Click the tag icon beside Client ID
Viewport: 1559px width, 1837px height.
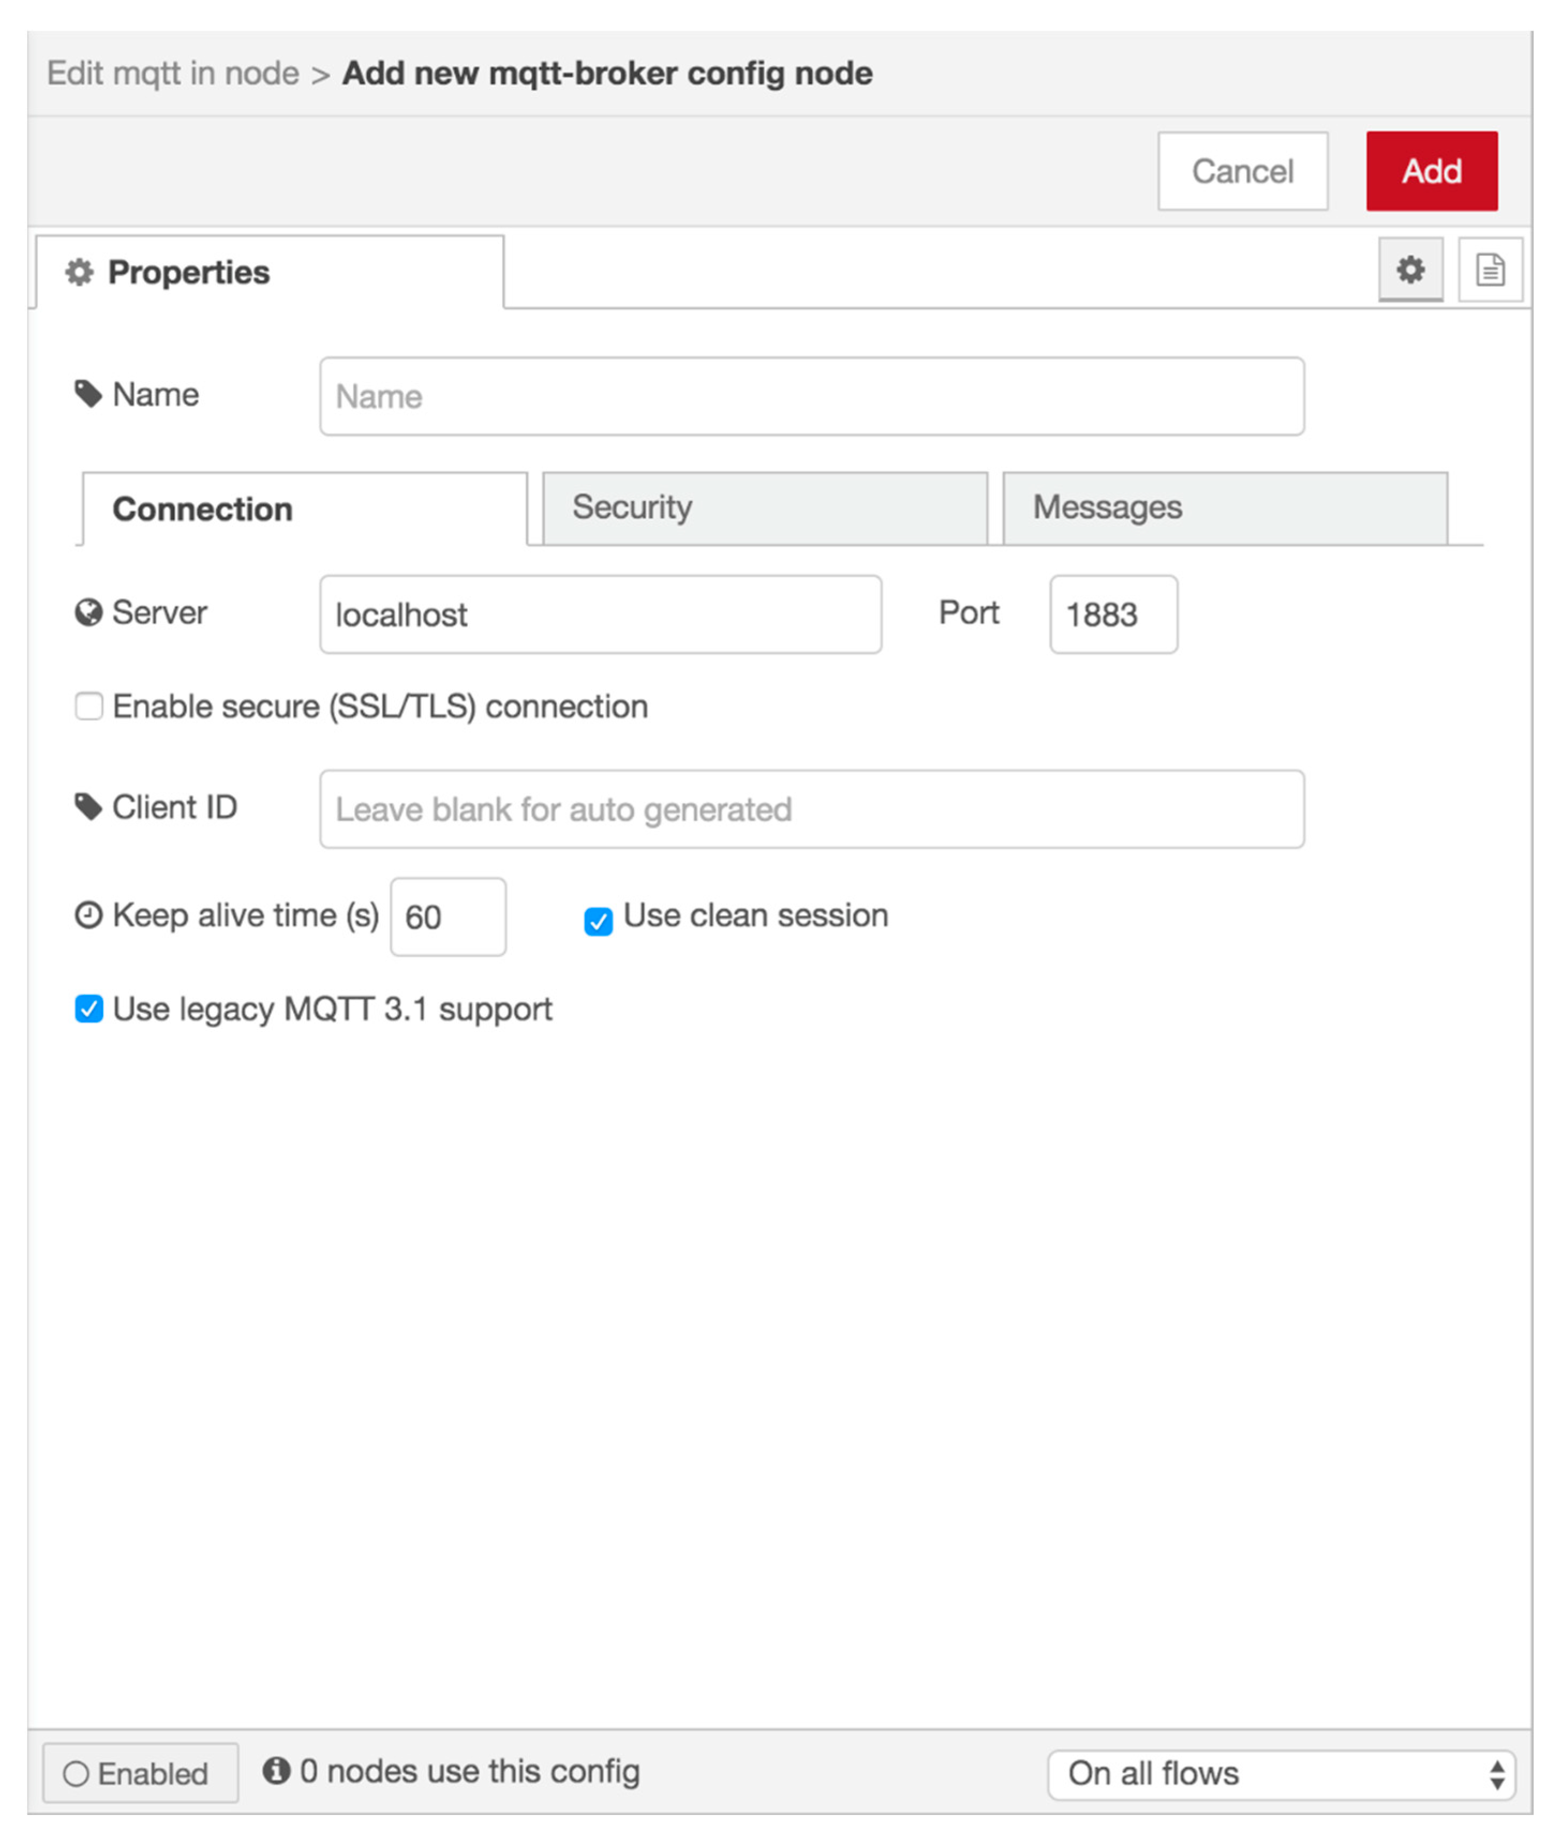point(88,806)
